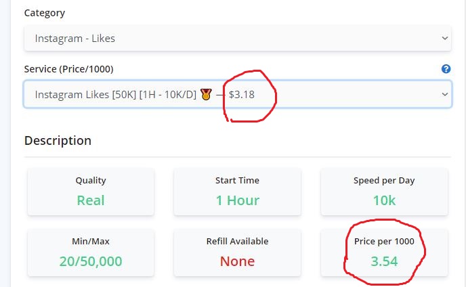The width and height of the screenshot is (466, 287).
Task: Click the $3.18 price in Service field
Action: (242, 95)
